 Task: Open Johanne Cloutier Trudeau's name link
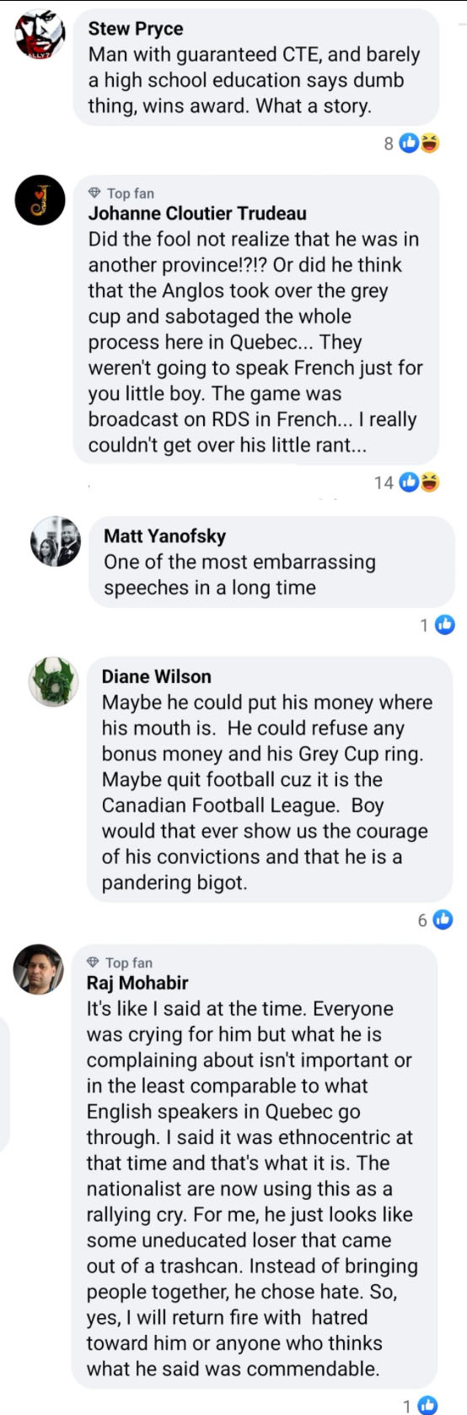tap(197, 214)
